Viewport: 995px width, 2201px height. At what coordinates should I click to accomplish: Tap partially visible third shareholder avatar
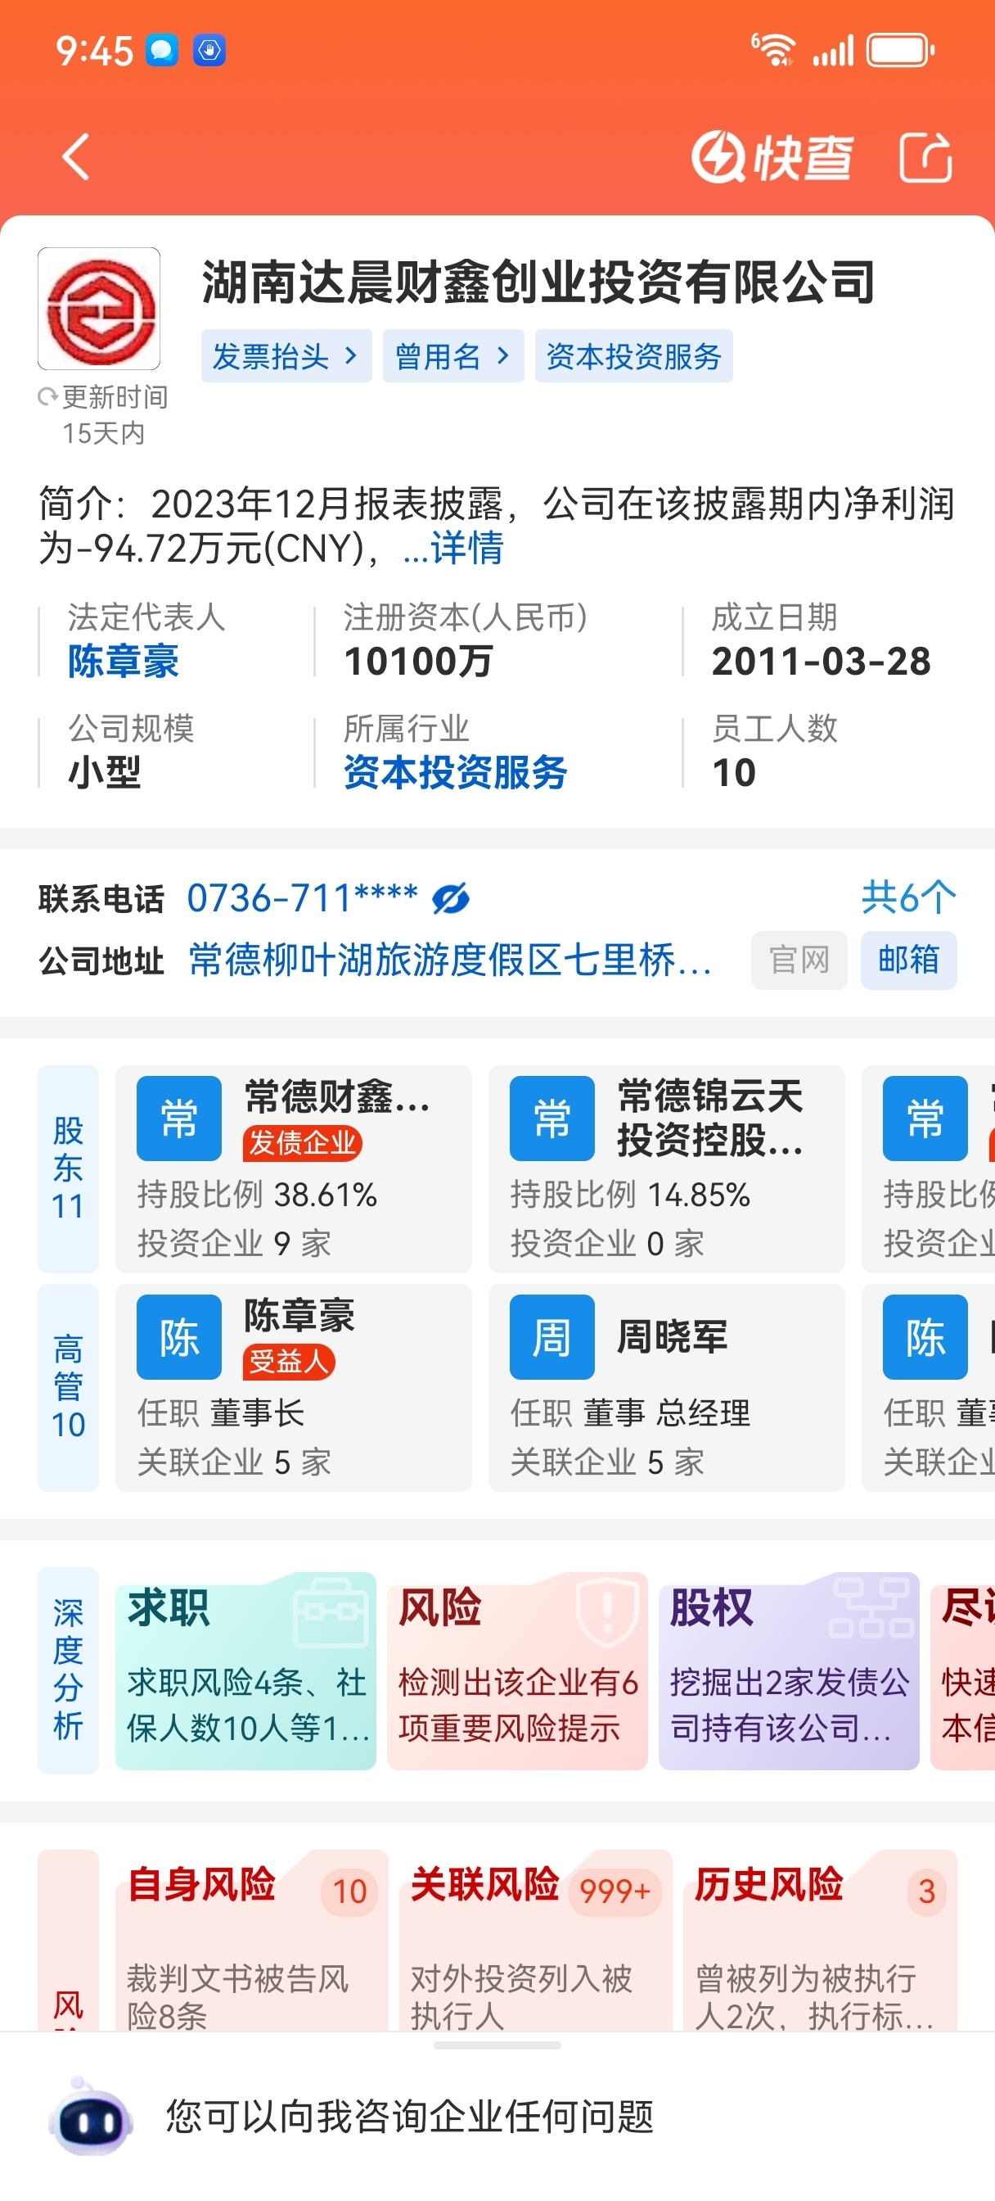click(x=925, y=1119)
